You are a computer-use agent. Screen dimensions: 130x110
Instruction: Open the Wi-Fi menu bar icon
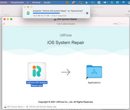point(123,2)
